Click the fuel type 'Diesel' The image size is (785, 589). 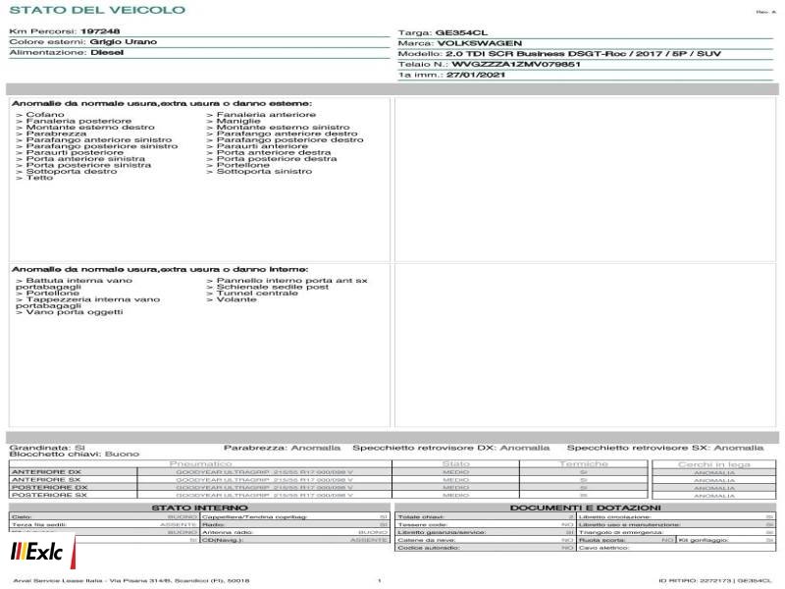pyautogui.click(x=107, y=53)
